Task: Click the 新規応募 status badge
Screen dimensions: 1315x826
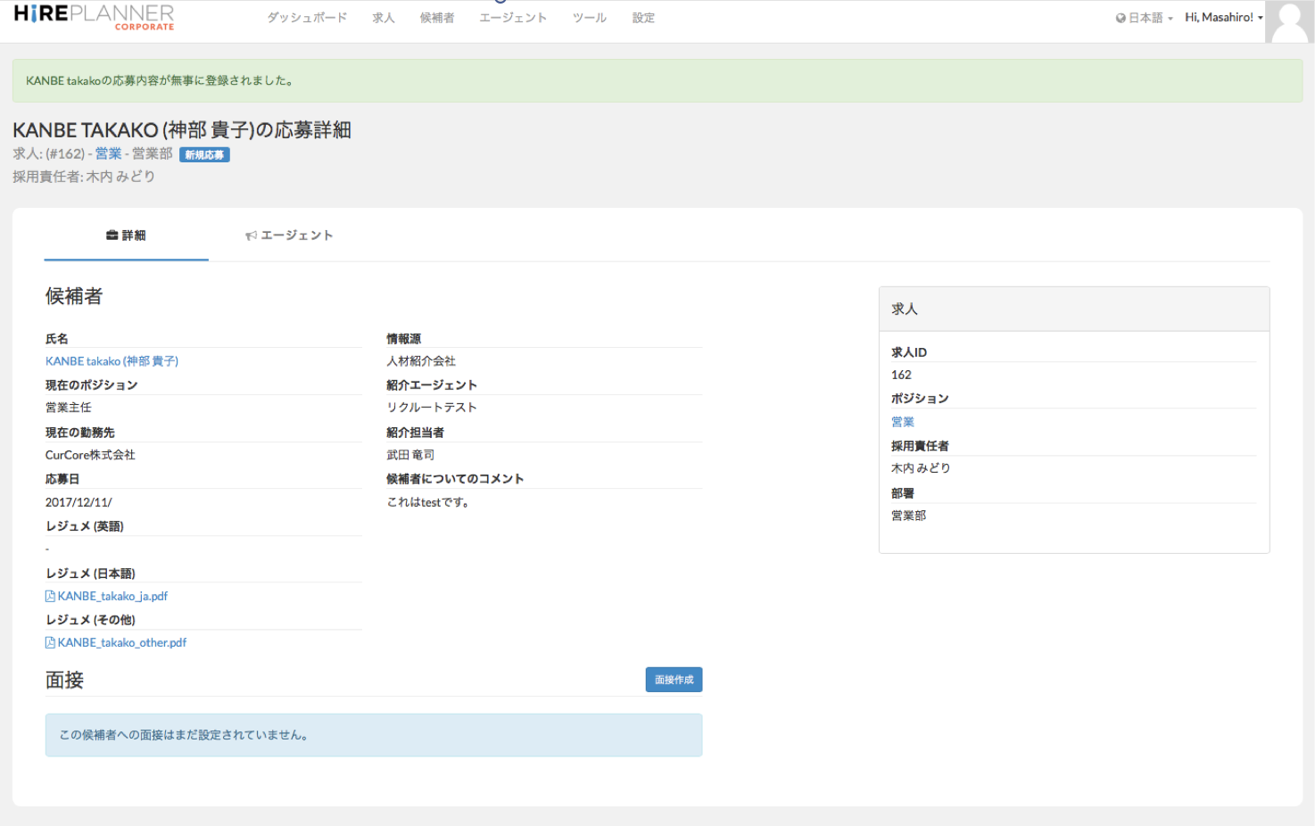Action: [204, 155]
